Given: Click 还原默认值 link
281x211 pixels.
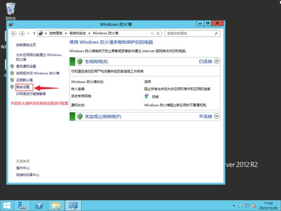Looking at the screenshot, I should (x=24, y=80).
